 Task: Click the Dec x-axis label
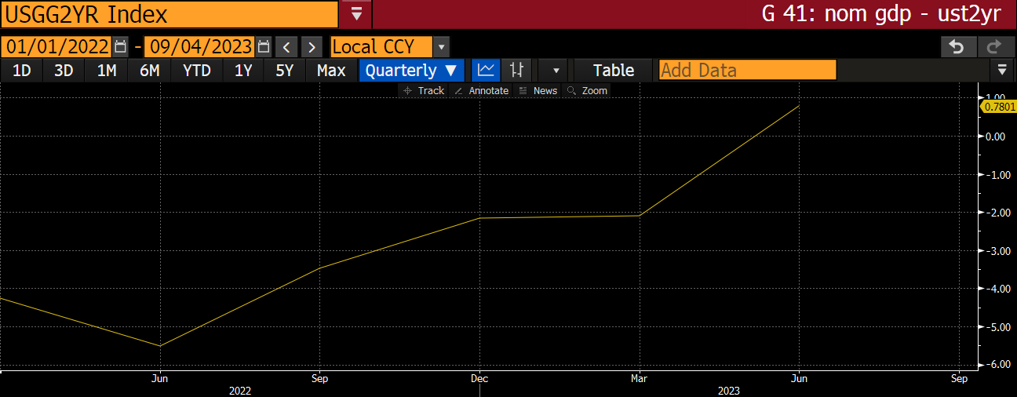479,377
